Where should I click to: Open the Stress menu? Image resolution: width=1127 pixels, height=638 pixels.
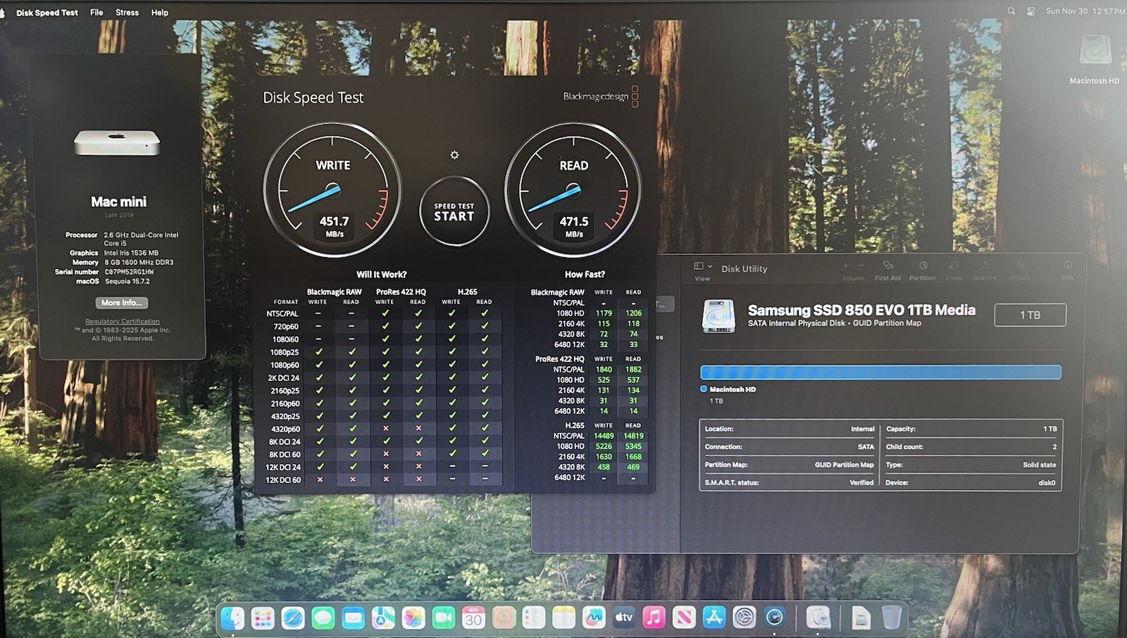click(127, 13)
